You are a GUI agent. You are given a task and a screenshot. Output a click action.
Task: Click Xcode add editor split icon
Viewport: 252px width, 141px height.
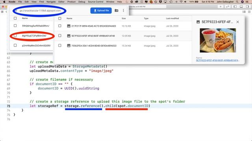pyautogui.click(x=249, y=12)
